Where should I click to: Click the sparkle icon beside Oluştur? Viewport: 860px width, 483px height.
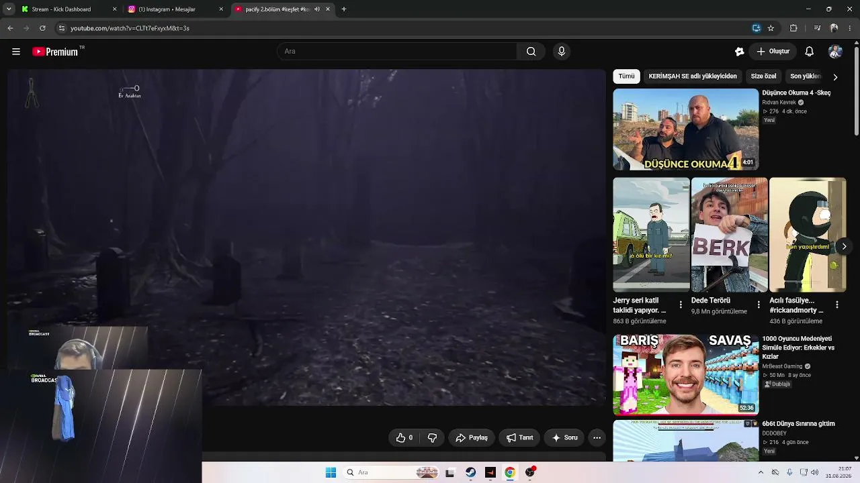[x=740, y=52]
